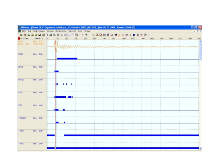Click the vertical scrollbar up arrow
Viewport: 215px width, 161px height.
click(200, 41)
